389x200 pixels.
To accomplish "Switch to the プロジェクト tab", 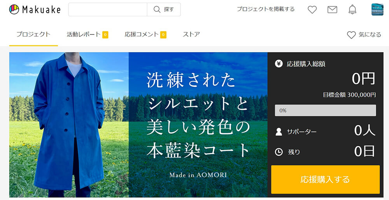I will (x=33, y=34).
